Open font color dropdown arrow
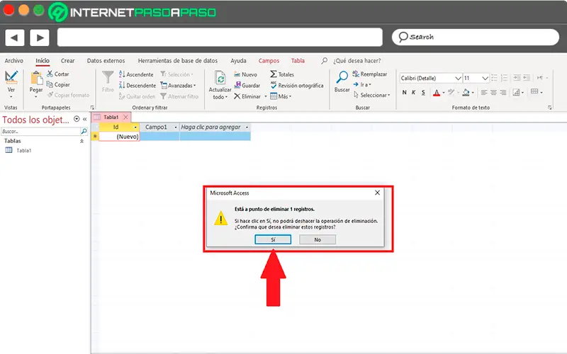 [x=444, y=93]
